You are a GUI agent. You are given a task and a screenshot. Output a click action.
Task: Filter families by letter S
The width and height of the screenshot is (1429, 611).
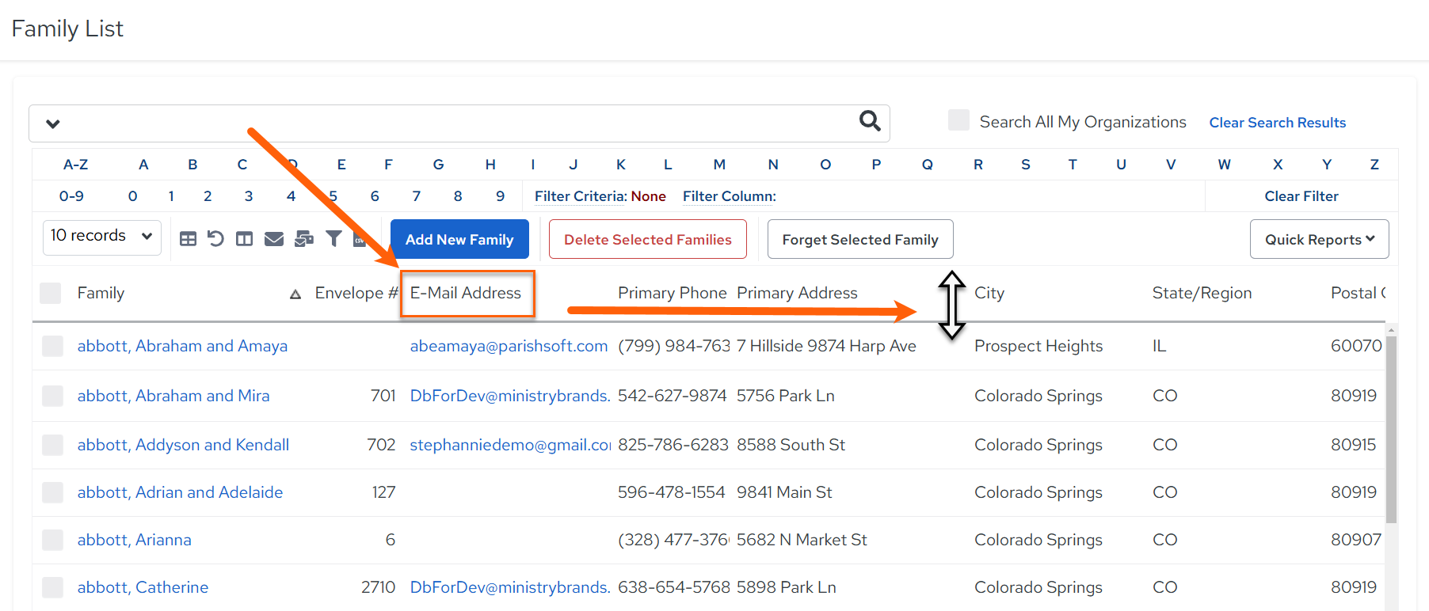tap(1026, 165)
